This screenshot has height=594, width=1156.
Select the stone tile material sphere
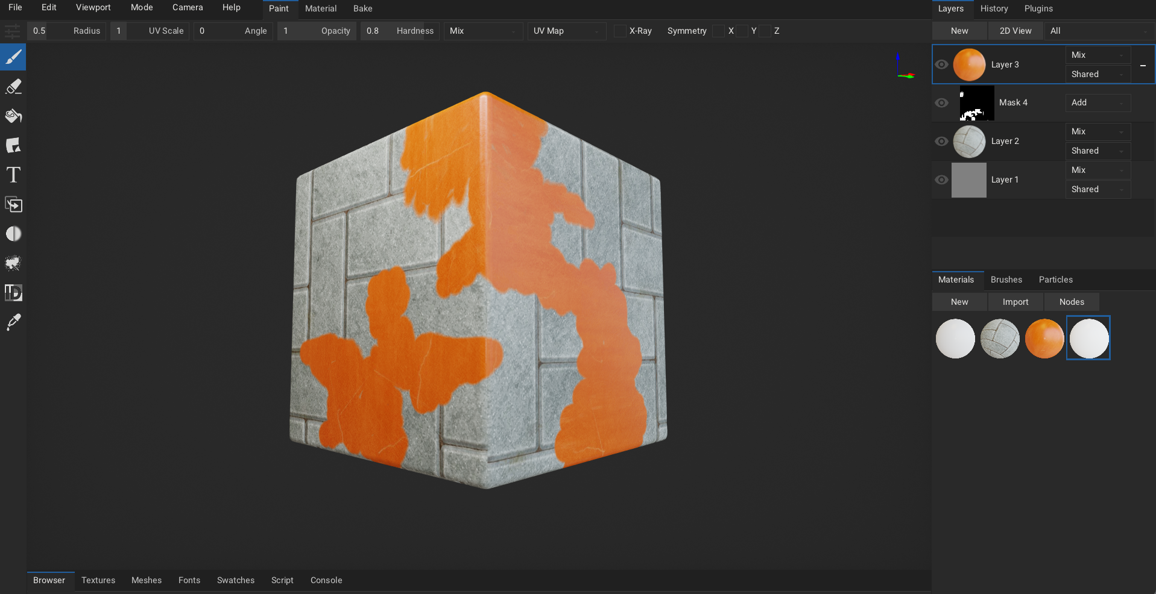[1000, 339]
